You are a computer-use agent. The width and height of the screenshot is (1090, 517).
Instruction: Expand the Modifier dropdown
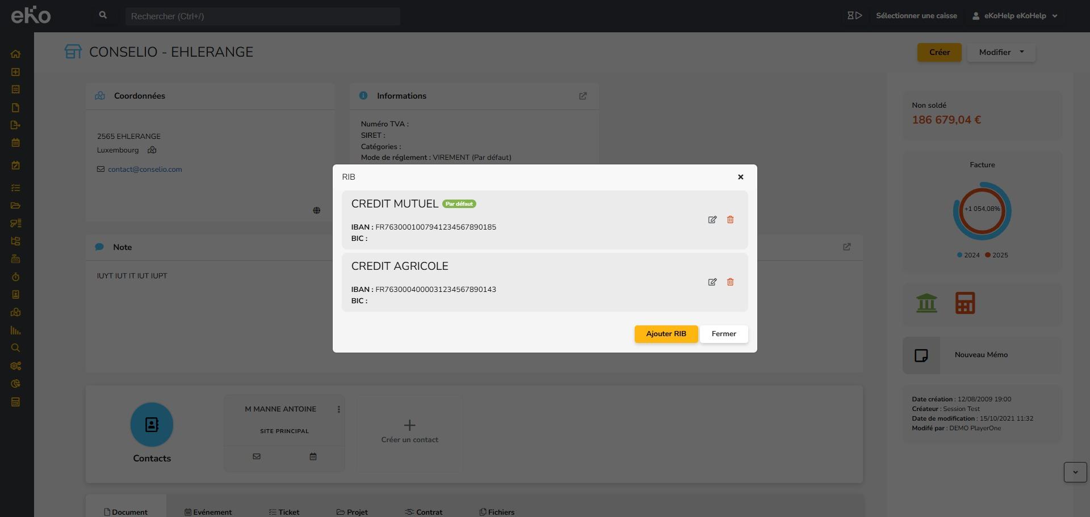pyautogui.click(x=1001, y=52)
